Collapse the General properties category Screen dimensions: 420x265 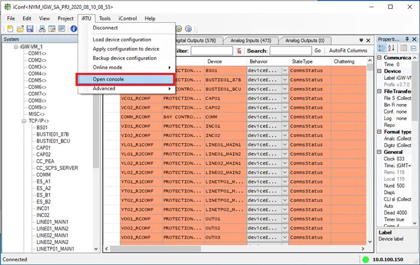(379, 152)
